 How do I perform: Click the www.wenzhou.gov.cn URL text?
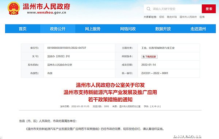[46, 12]
